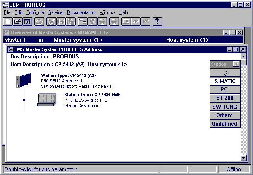Open the Configure menu
253x175 pixels.
tap(35, 12)
